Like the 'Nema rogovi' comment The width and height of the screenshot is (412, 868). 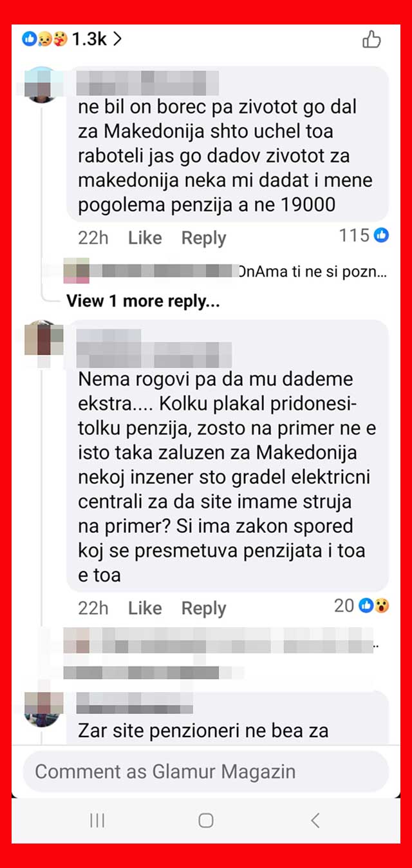145,608
